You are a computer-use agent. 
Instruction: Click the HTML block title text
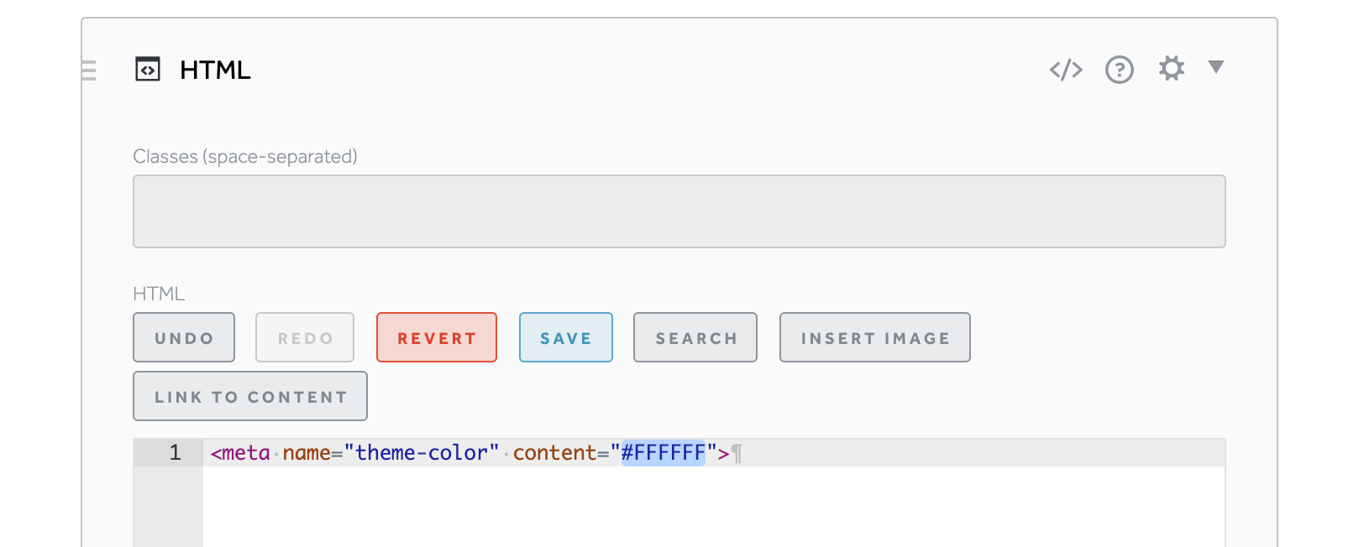click(215, 70)
